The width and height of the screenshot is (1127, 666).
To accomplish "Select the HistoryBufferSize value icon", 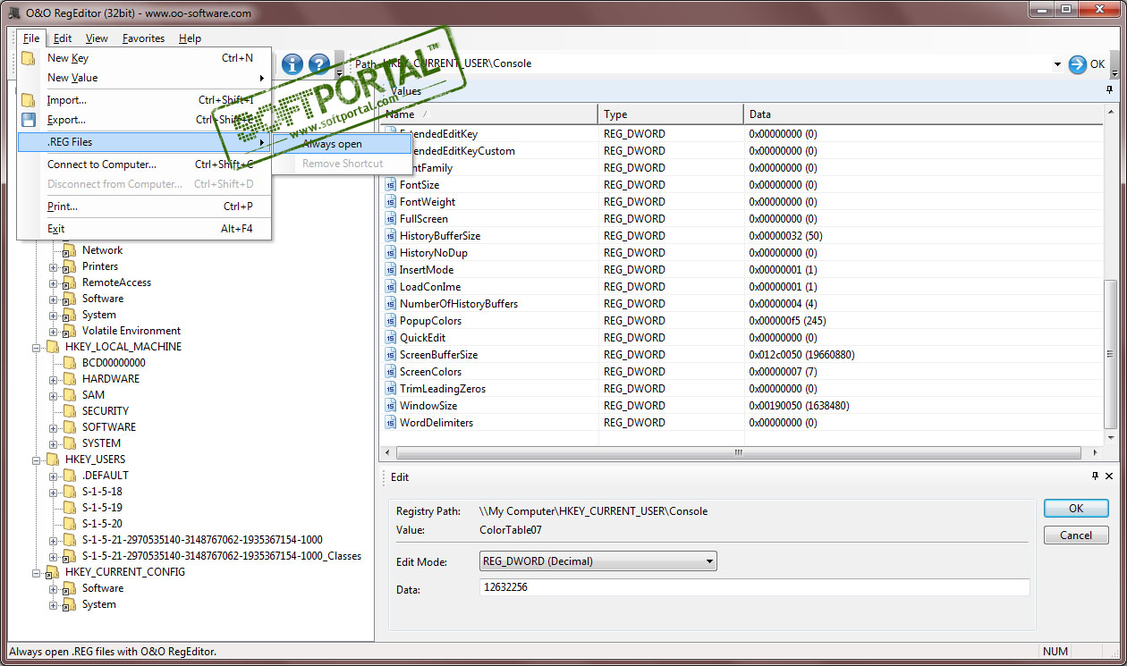I will coord(390,236).
